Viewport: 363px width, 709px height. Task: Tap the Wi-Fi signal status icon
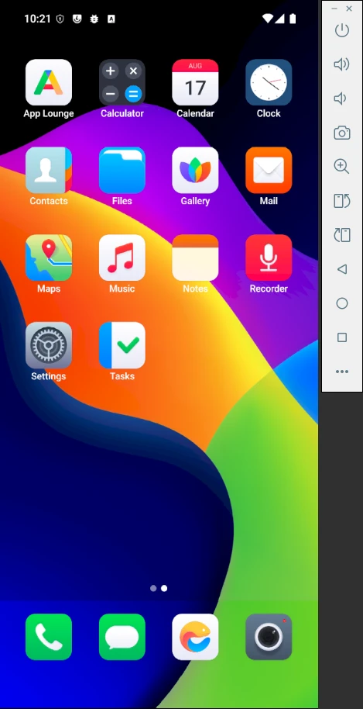click(x=267, y=19)
